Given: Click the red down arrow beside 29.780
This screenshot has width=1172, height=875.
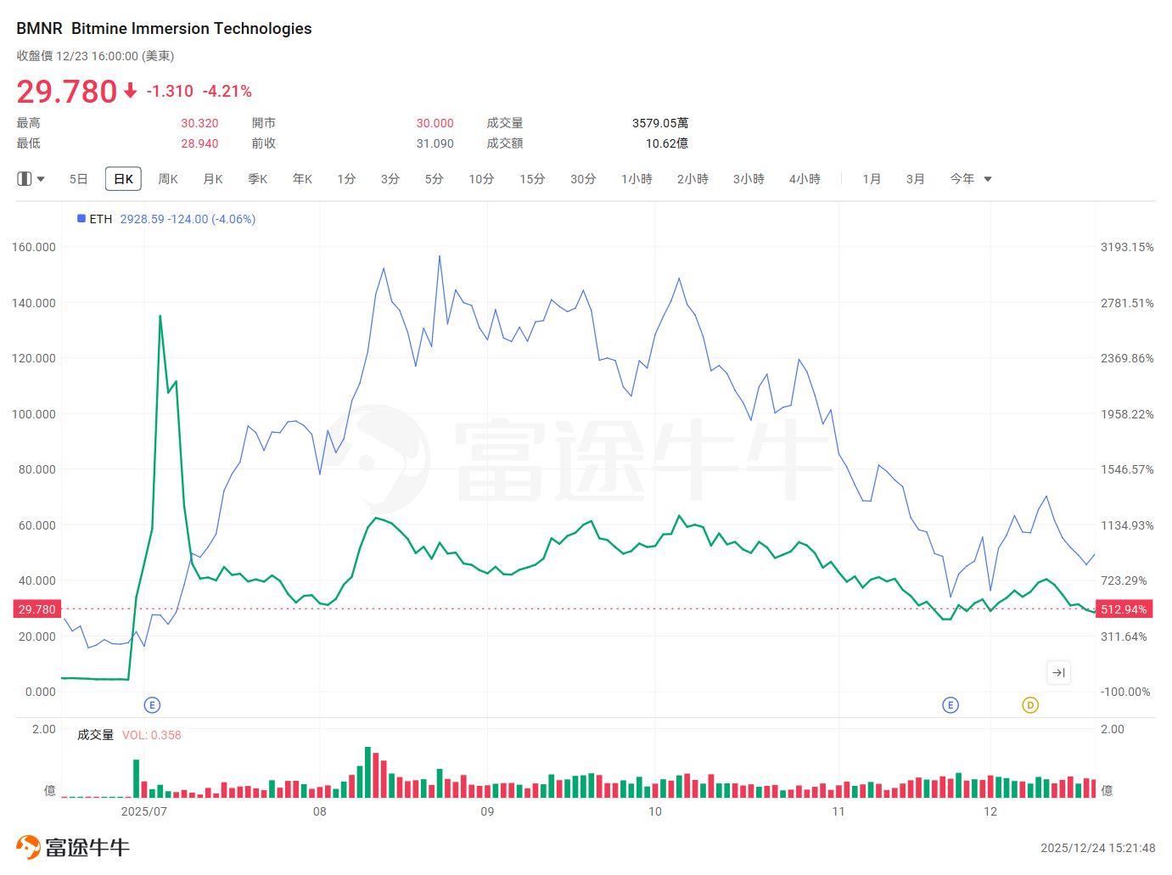Looking at the screenshot, I should [129, 92].
